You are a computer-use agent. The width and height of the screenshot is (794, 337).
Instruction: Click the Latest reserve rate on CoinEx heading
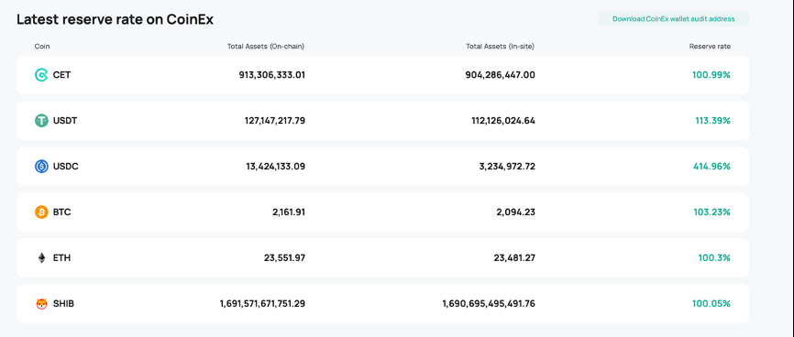(115, 19)
